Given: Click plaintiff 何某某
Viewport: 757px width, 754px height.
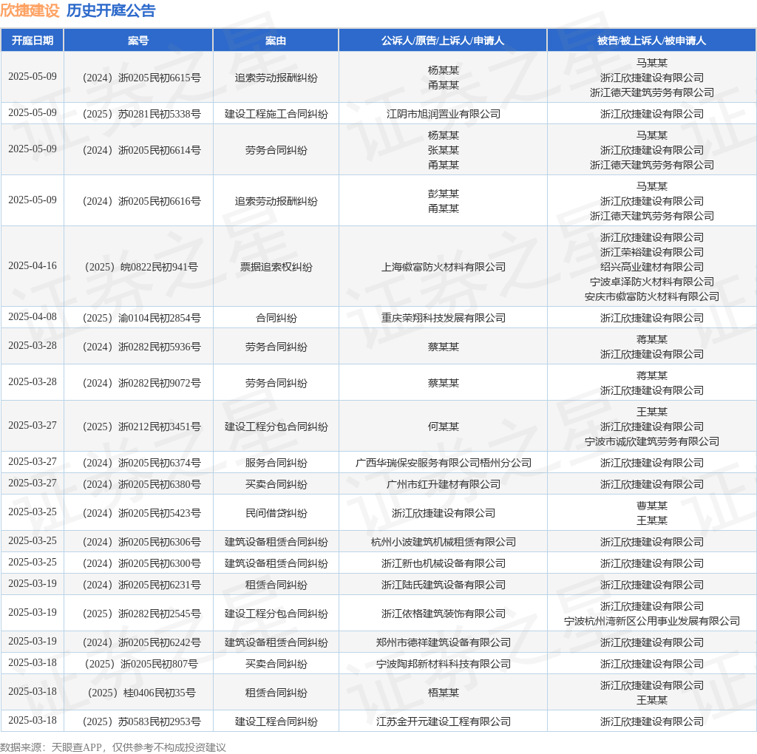Looking at the screenshot, I should pos(444,427).
